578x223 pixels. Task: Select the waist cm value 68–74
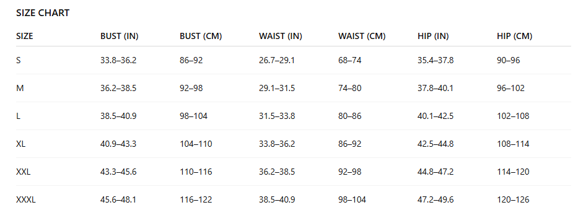(350, 60)
